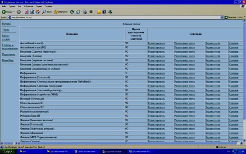Click the Refresh page icon
This screenshot has width=246, height=154.
click(32, 12)
